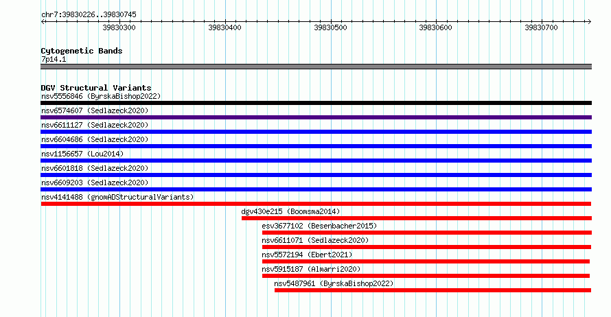This screenshot has width=611, height=317.
Task: Open variant nsv6609203 (Sedlazeck2020) label
Action: pyautogui.click(x=95, y=183)
